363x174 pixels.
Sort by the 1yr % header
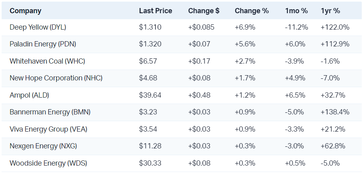point(330,11)
